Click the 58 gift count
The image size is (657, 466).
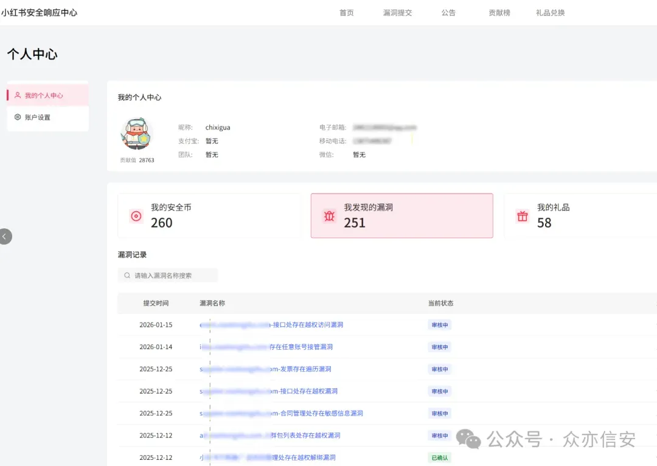coord(544,223)
